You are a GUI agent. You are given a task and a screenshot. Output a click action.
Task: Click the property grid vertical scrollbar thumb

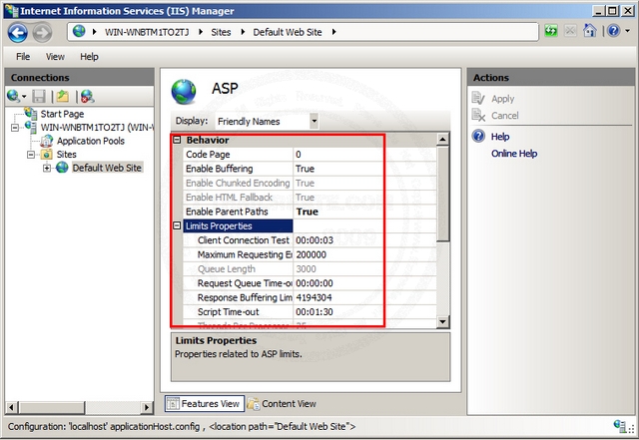(x=442, y=194)
